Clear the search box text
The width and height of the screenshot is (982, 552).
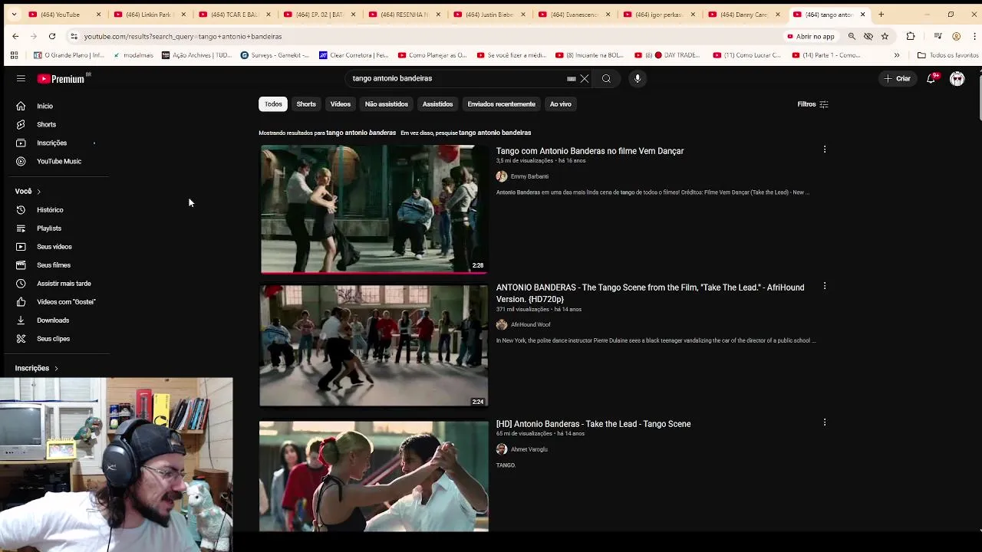coord(584,78)
